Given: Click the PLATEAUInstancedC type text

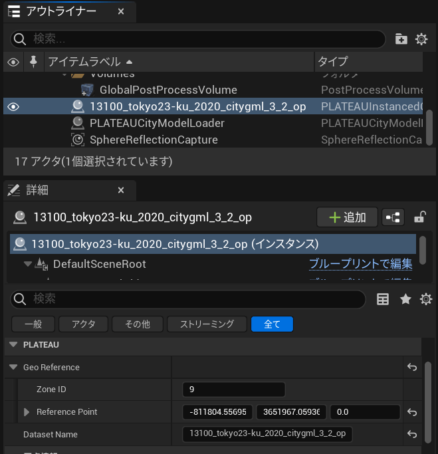Looking at the screenshot, I should pyautogui.click(x=372, y=106).
